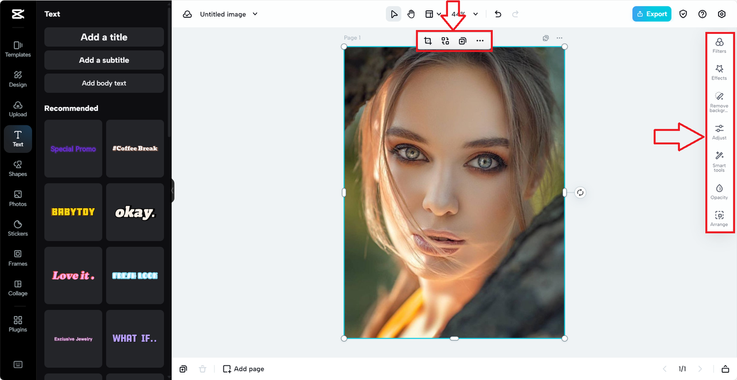The image size is (737, 380).
Task: Click the delete page trash icon
Action: coord(203,369)
